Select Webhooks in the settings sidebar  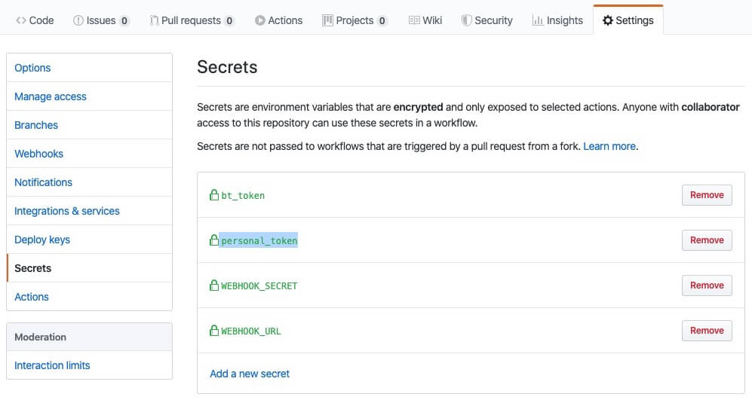coord(39,154)
